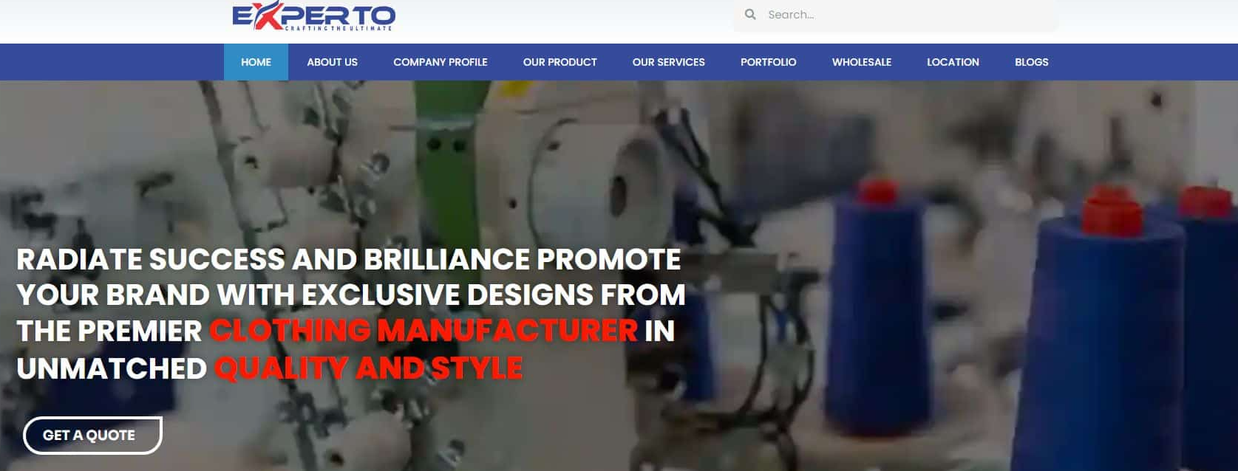The height and width of the screenshot is (471, 1238).
Task: Open the OUR SERVICES menu
Action: (669, 62)
